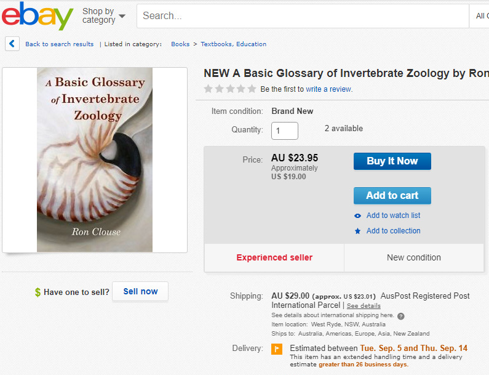Open Textbooks, Education breadcrumb

click(x=233, y=44)
